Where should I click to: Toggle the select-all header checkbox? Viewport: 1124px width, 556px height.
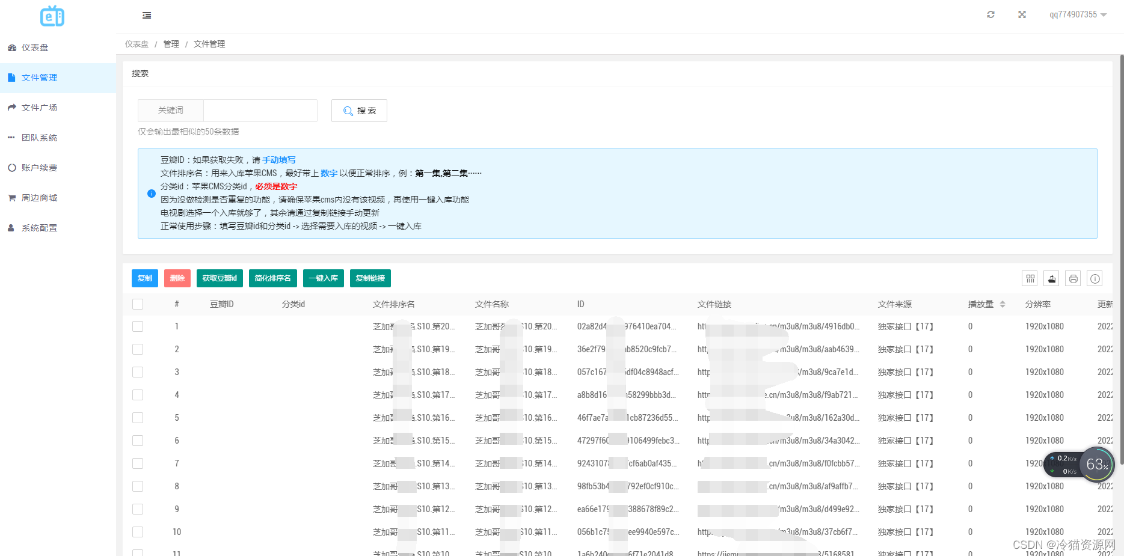click(138, 304)
